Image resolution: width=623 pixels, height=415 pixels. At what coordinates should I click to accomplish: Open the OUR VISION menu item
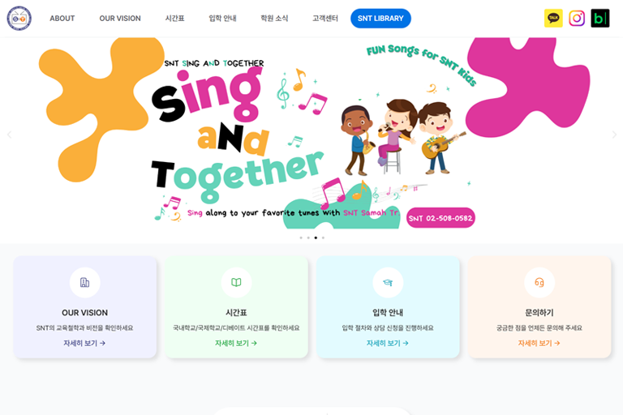click(120, 19)
